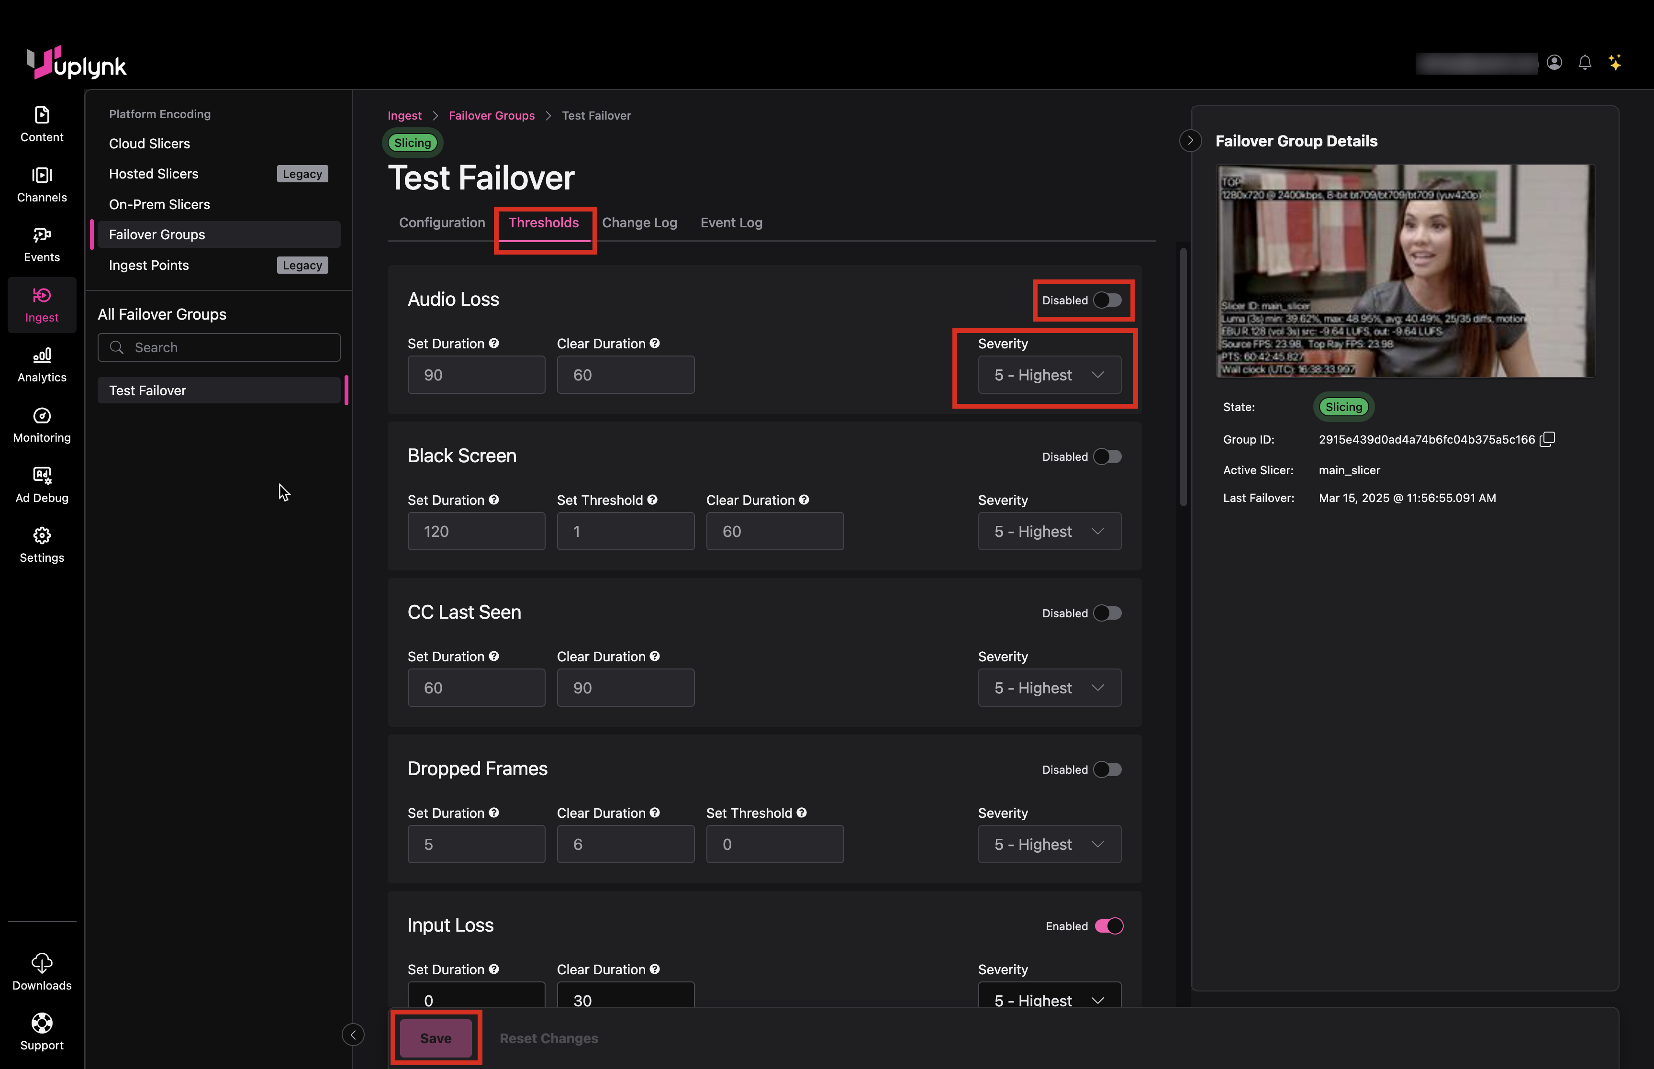1654x1069 pixels.
Task: Collapse the Failover Group Details panel
Action: point(1190,141)
